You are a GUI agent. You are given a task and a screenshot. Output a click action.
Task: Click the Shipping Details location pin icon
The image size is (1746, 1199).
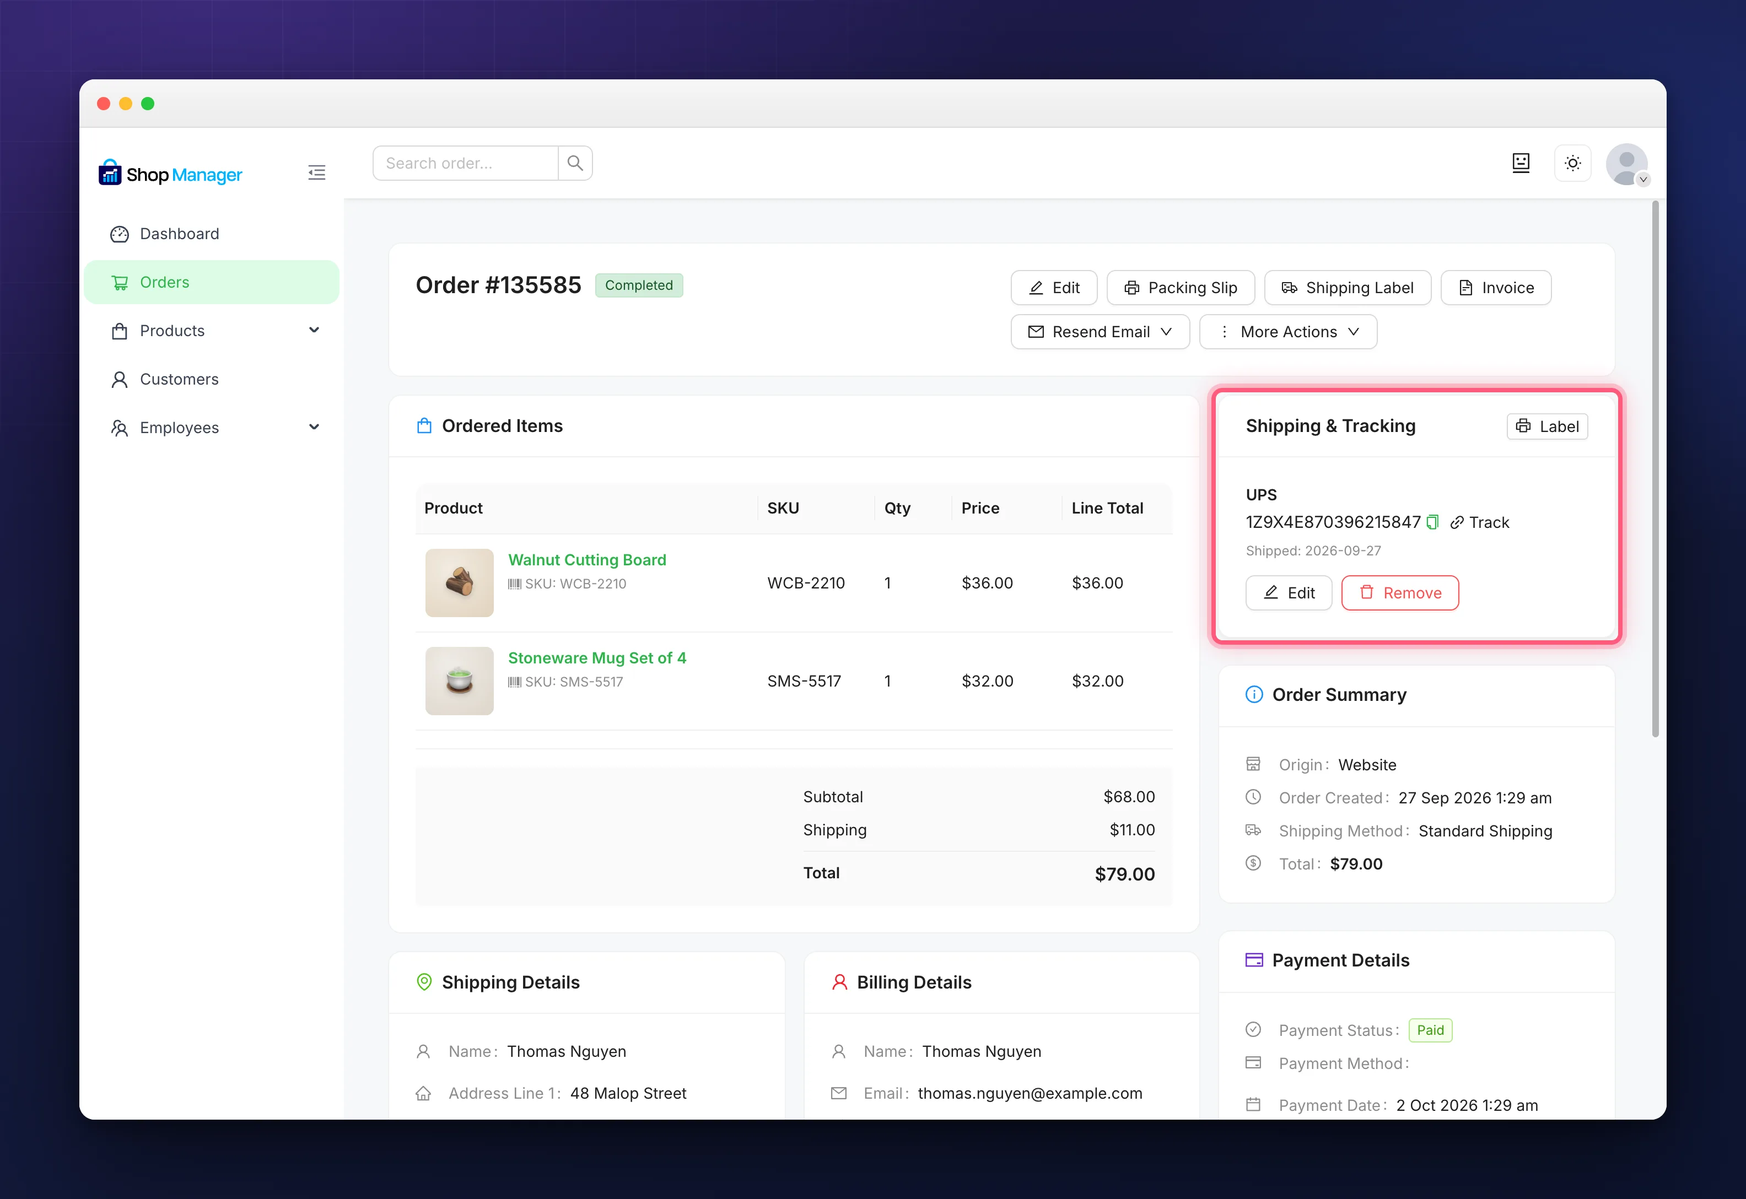424,982
